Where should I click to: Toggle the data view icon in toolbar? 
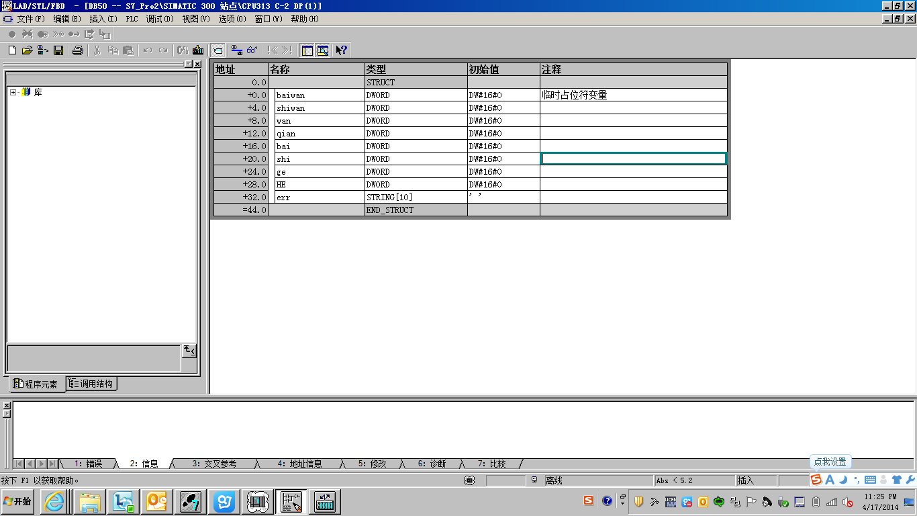tap(218, 50)
